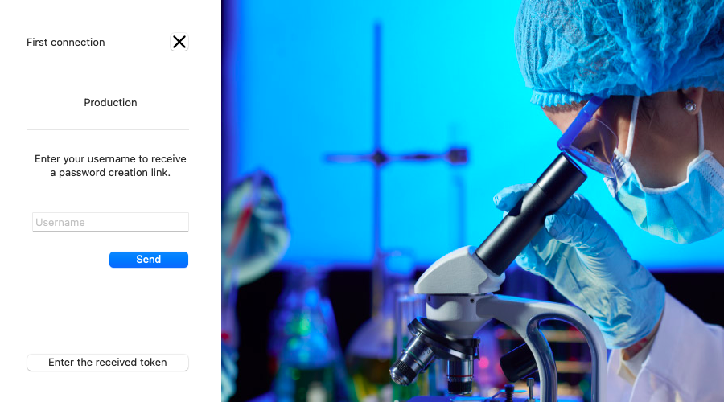Click the blue latex glove

click(586, 258)
